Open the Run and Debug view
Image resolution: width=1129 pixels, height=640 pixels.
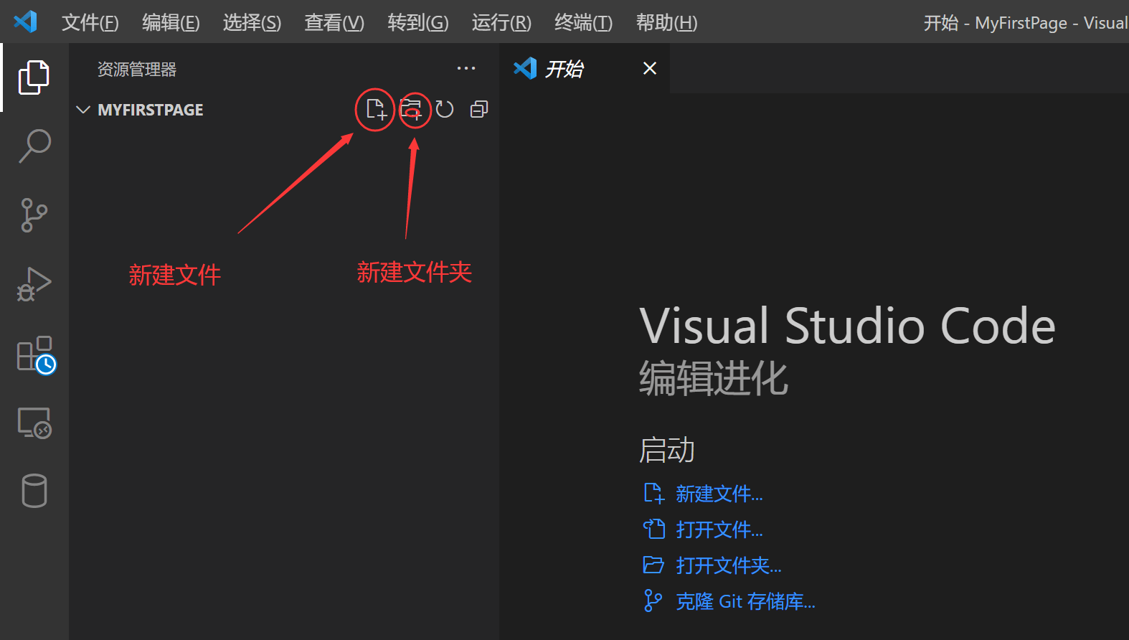pyautogui.click(x=34, y=284)
